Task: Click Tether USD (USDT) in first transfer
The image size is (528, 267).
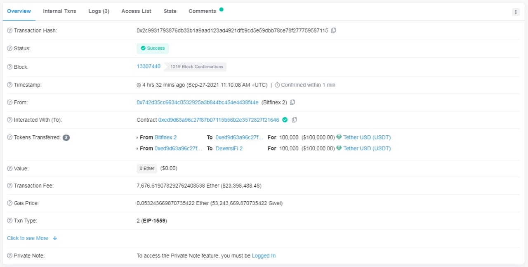Action: (367, 137)
